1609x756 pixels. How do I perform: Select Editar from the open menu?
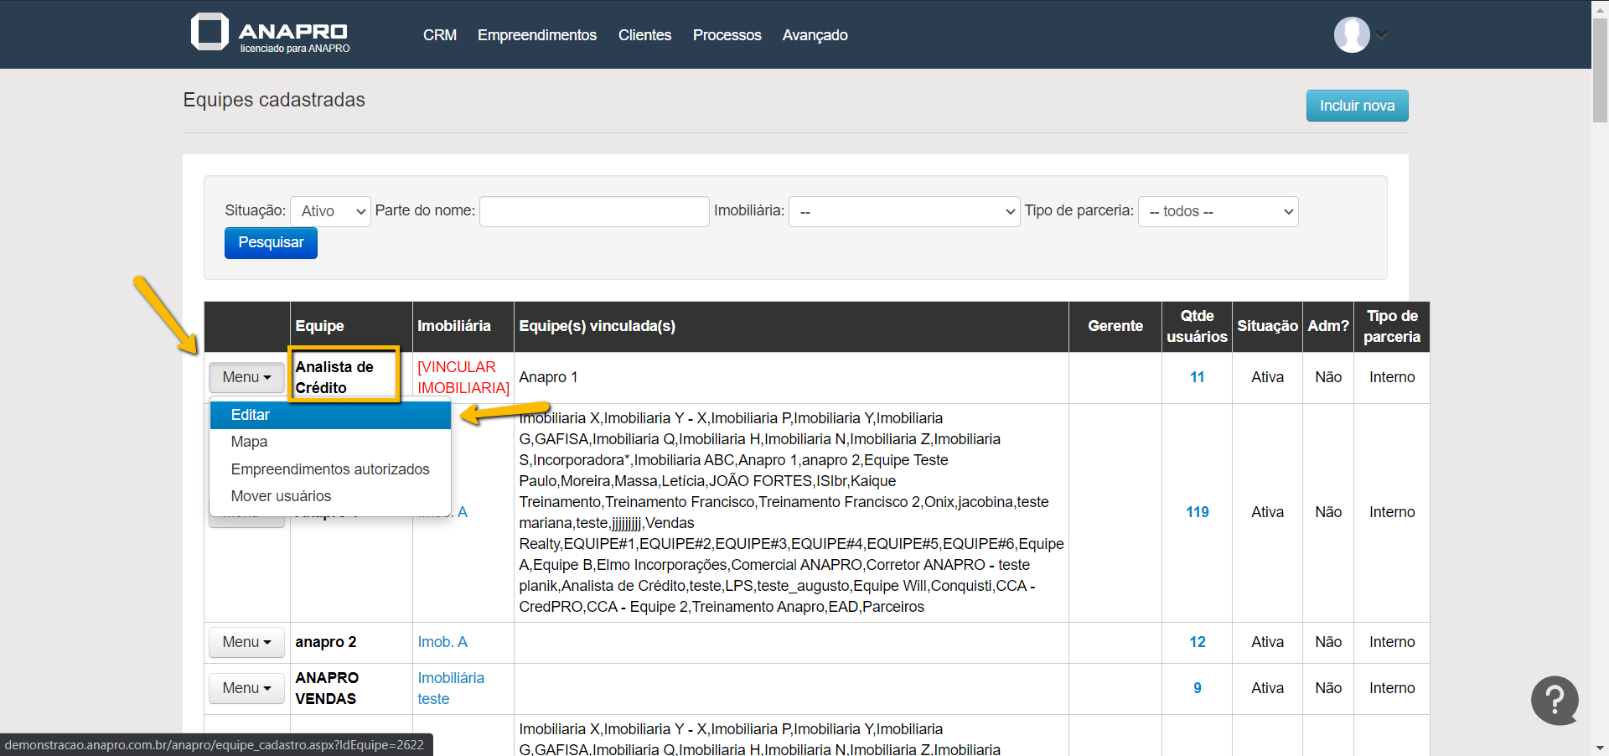(x=251, y=415)
